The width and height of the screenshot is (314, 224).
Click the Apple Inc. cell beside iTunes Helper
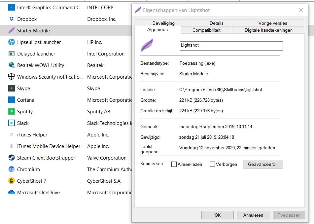98,135
